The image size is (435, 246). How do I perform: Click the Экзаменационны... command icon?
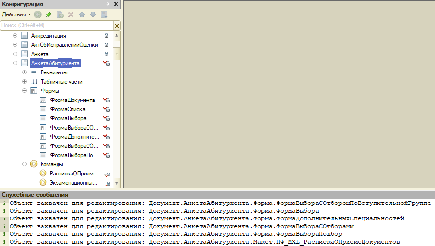(x=43, y=182)
